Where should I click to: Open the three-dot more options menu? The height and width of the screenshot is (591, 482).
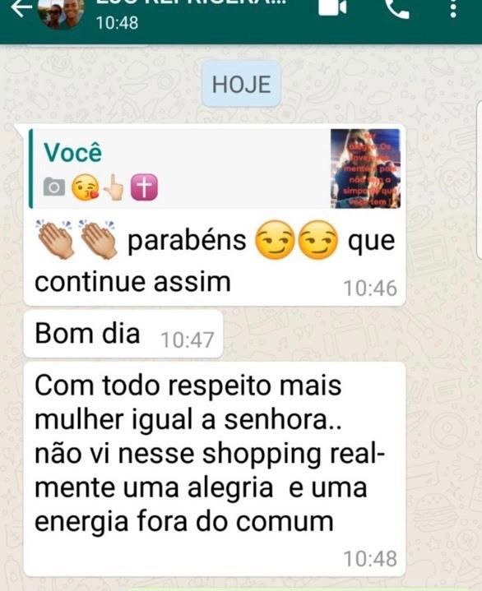(453, 8)
